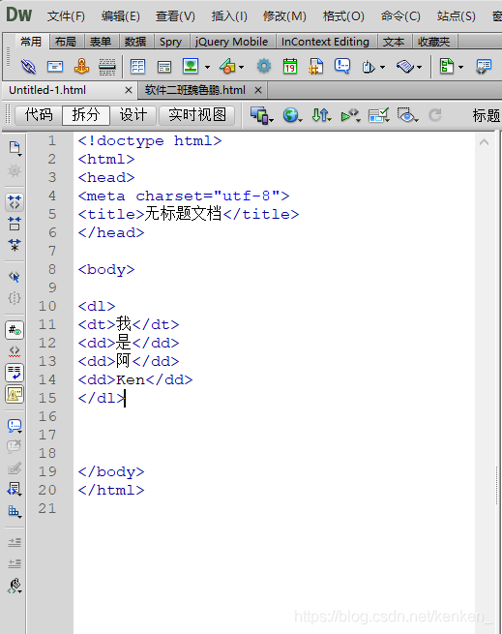Toggle Highlight Invalid Code

coord(15,351)
